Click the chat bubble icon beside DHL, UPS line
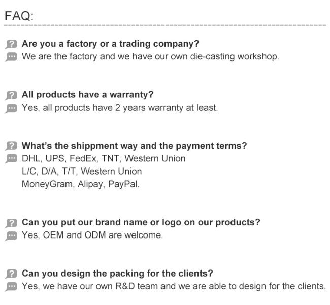 11,159
